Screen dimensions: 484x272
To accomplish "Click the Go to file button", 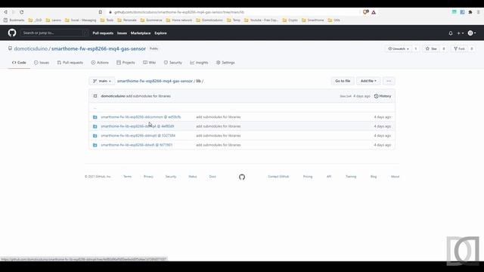I will 343,81.
